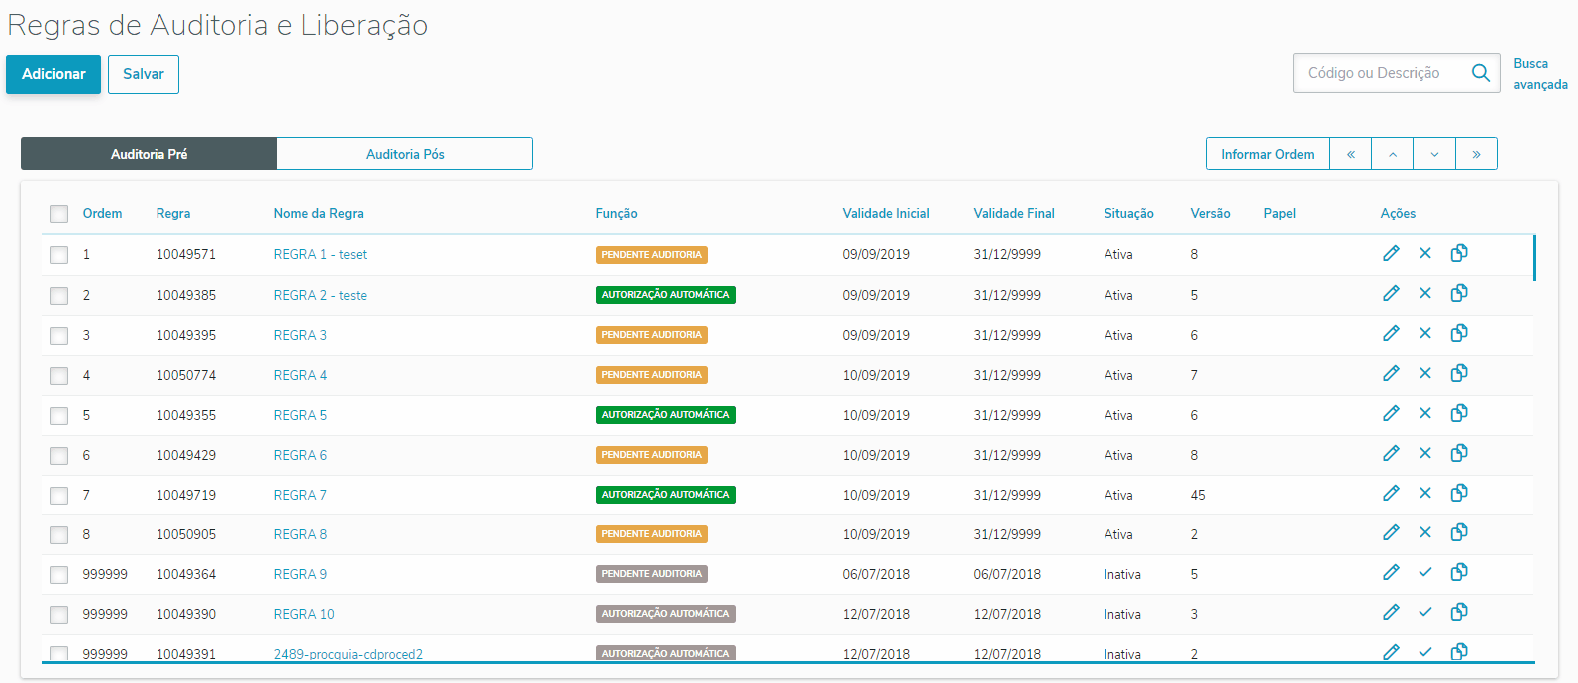
Task: Sort by Ordem column header
Action: tap(102, 213)
